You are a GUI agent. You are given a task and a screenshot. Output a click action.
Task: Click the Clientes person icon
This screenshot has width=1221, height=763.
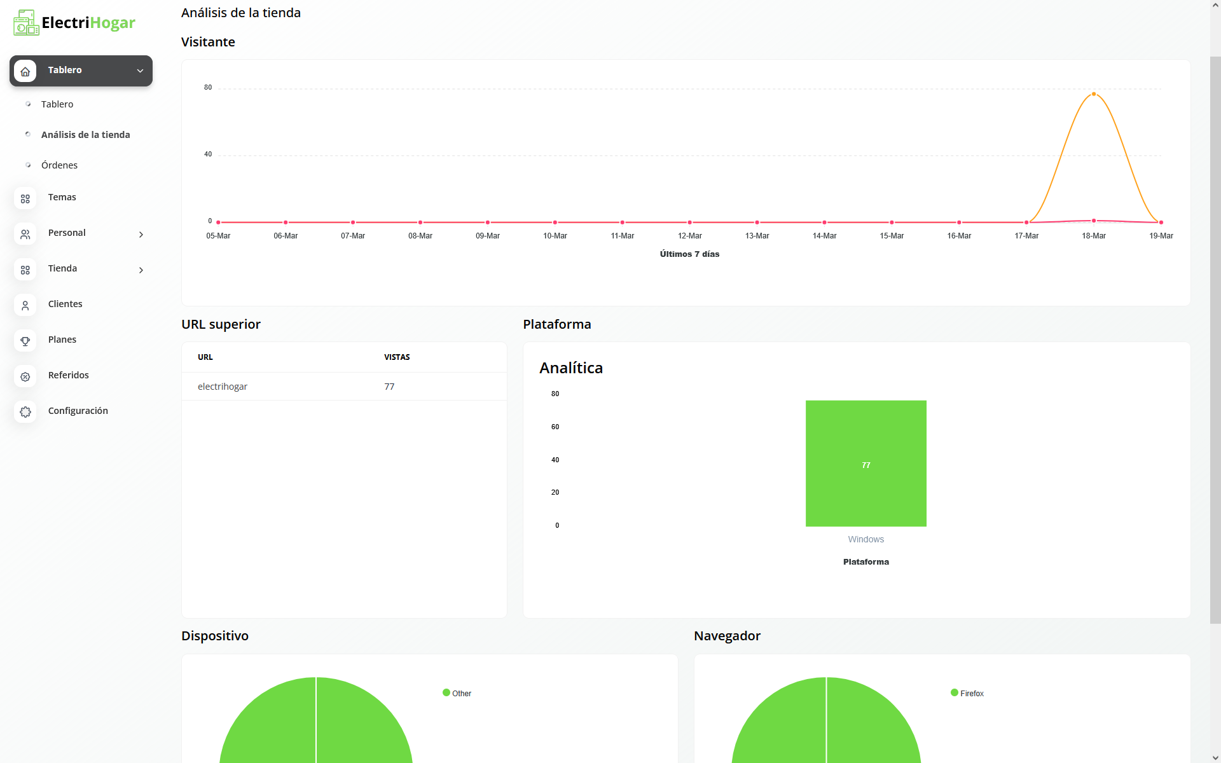click(x=25, y=305)
